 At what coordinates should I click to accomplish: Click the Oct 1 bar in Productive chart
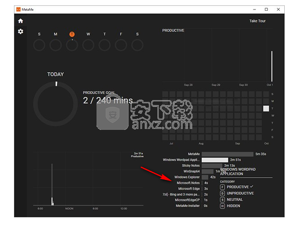(x=272, y=66)
